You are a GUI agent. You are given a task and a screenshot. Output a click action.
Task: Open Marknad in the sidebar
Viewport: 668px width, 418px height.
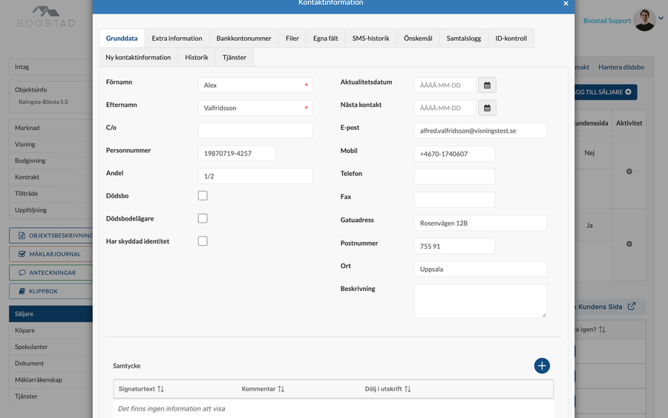pyautogui.click(x=51, y=128)
